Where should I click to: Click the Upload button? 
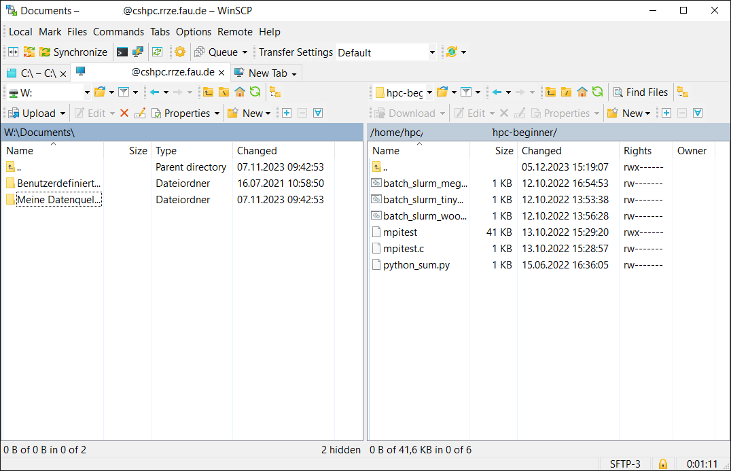click(x=33, y=113)
